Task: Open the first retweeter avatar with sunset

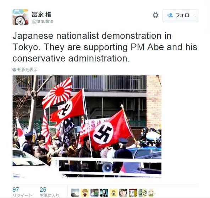Action: [x=75, y=193]
